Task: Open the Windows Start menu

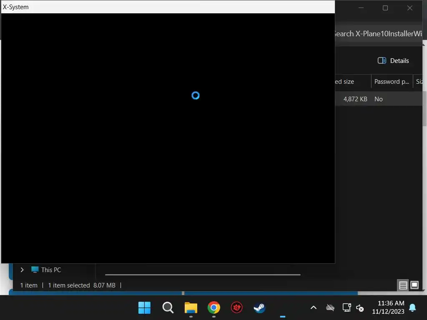Action: coord(144,308)
